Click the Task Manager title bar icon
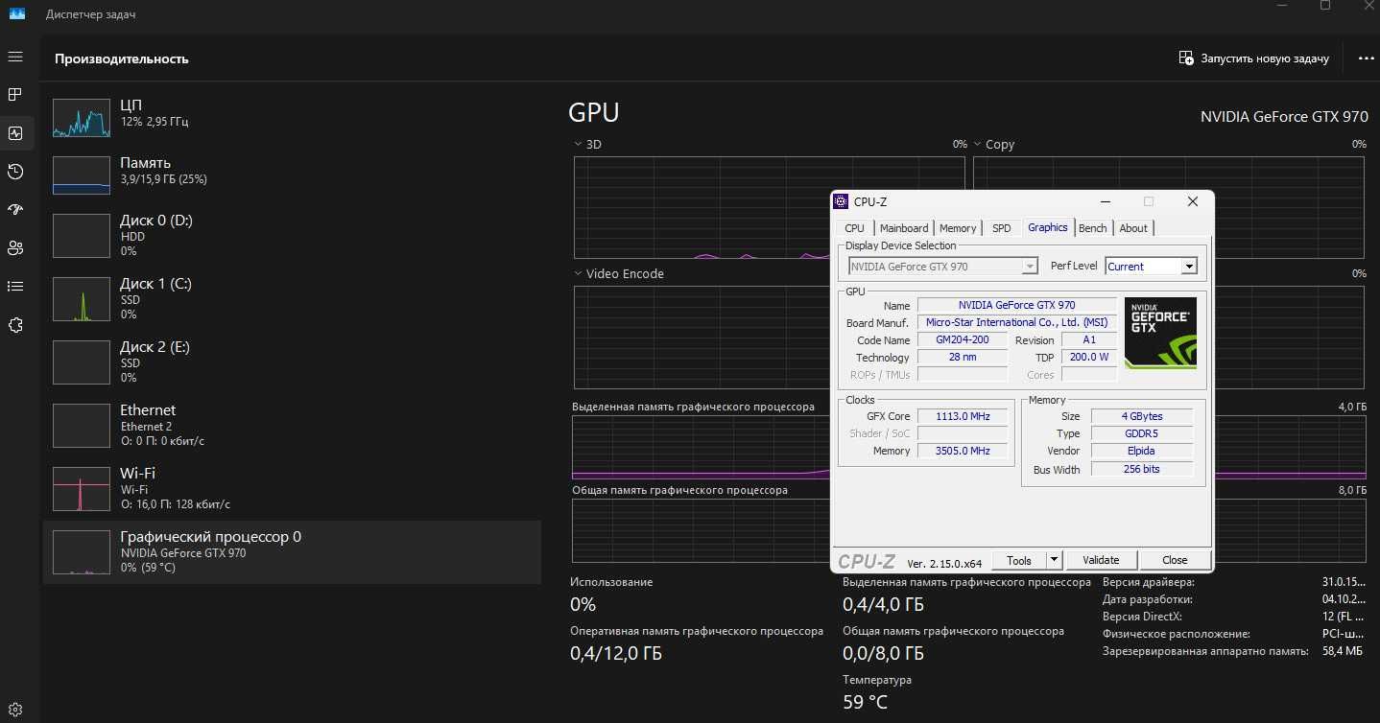 point(17,13)
